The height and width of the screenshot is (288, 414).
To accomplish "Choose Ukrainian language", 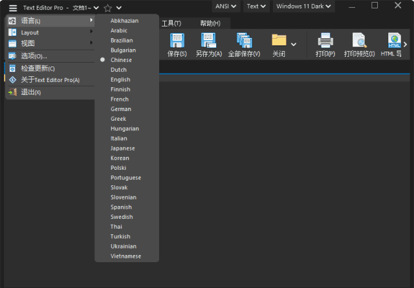I will coord(127,247).
